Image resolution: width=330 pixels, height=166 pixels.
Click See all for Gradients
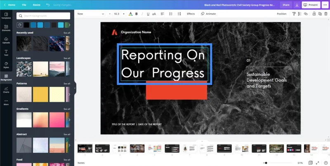click(x=67, y=109)
